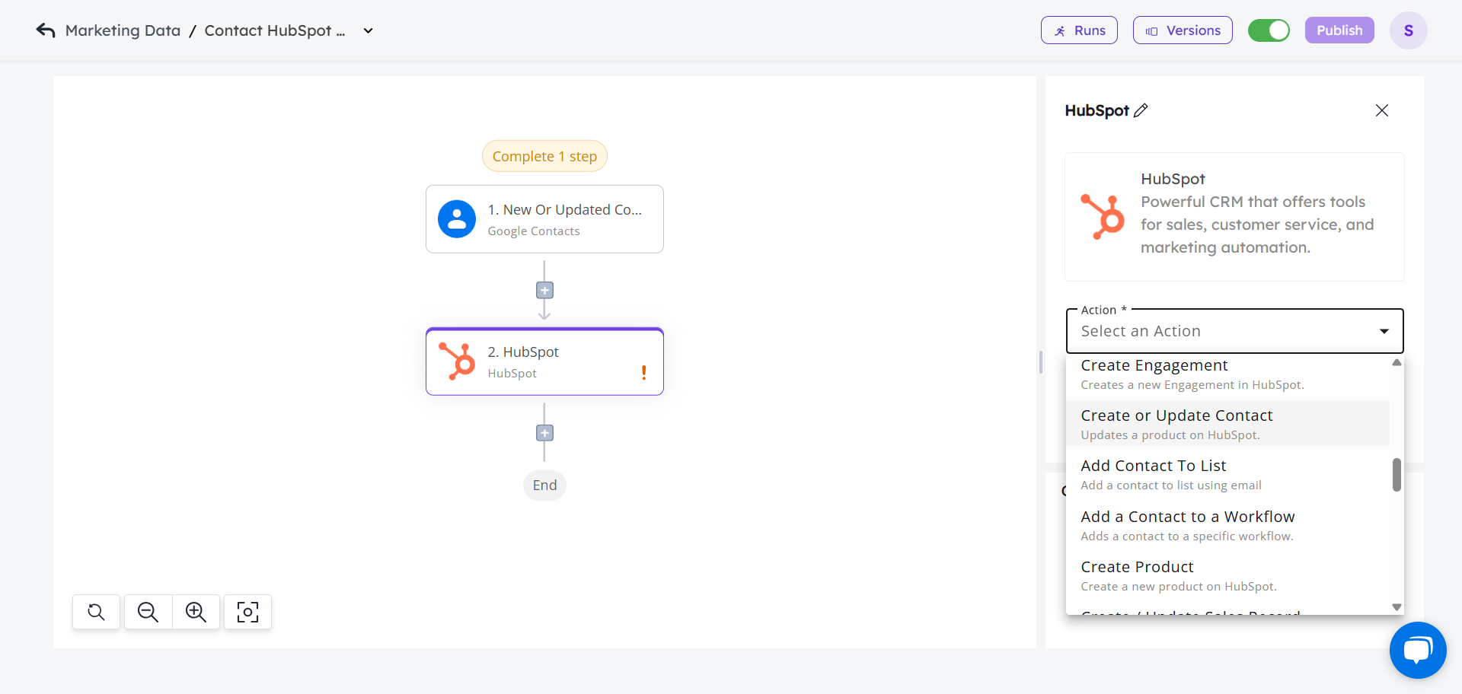Open the Runs history
This screenshot has width=1462, height=694.
coord(1079,30)
